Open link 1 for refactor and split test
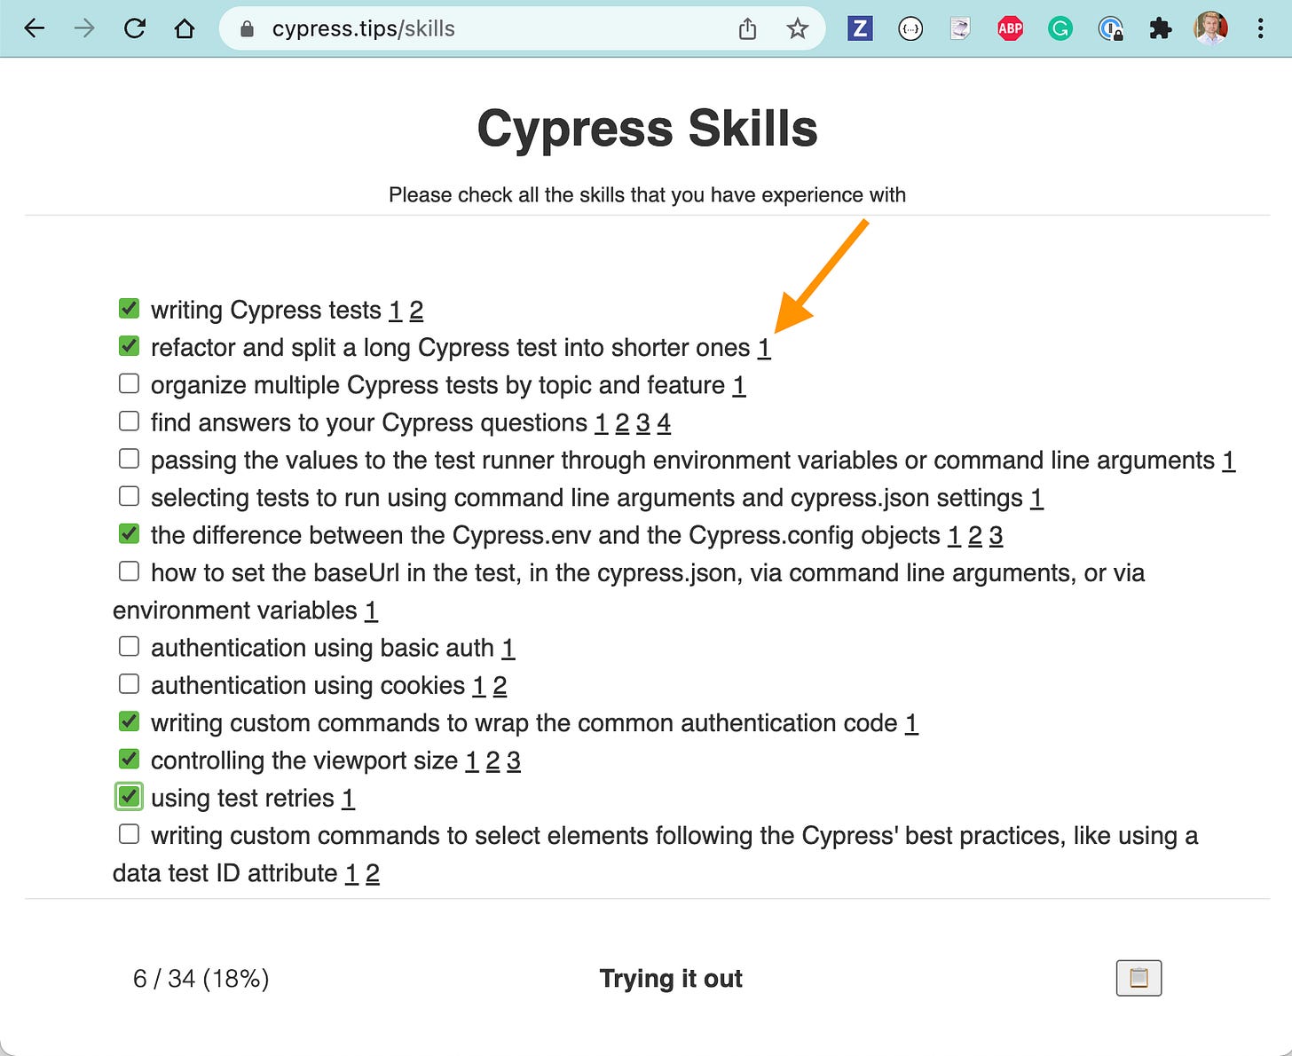The image size is (1292, 1056). 764,348
